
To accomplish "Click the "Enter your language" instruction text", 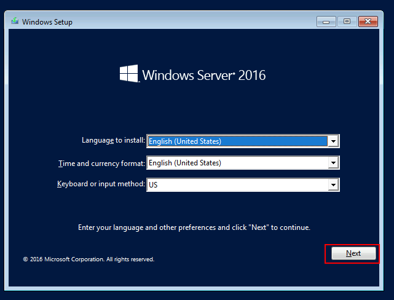I will 194,227.
